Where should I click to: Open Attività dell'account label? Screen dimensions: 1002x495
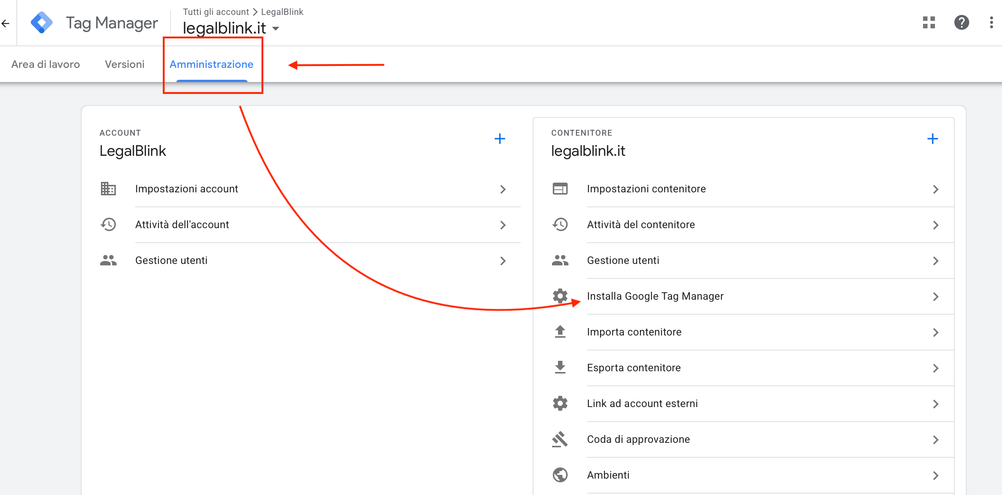(x=182, y=224)
